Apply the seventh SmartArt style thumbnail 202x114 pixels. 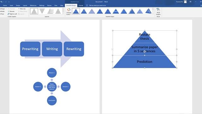[124, 11]
